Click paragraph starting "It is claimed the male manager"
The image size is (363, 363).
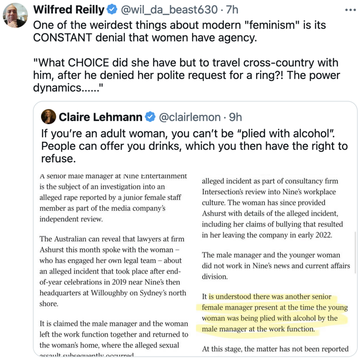pyautogui.click(x=114, y=334)
